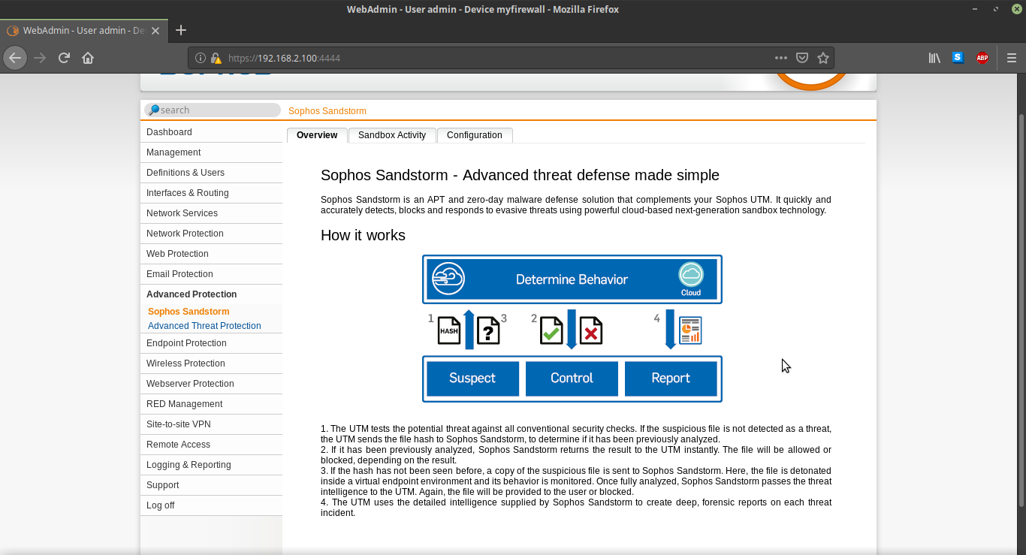Open Advanced Threat Protection submenu item
The width and height of the screenshot is (1026, 555).
pyautogui.click(x=204, y=326)
